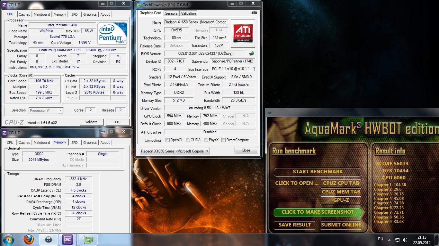Click the Bus Interface question mark help icon

(254, 69)
